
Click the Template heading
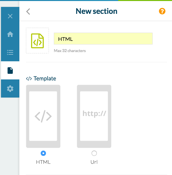(45, 78)
